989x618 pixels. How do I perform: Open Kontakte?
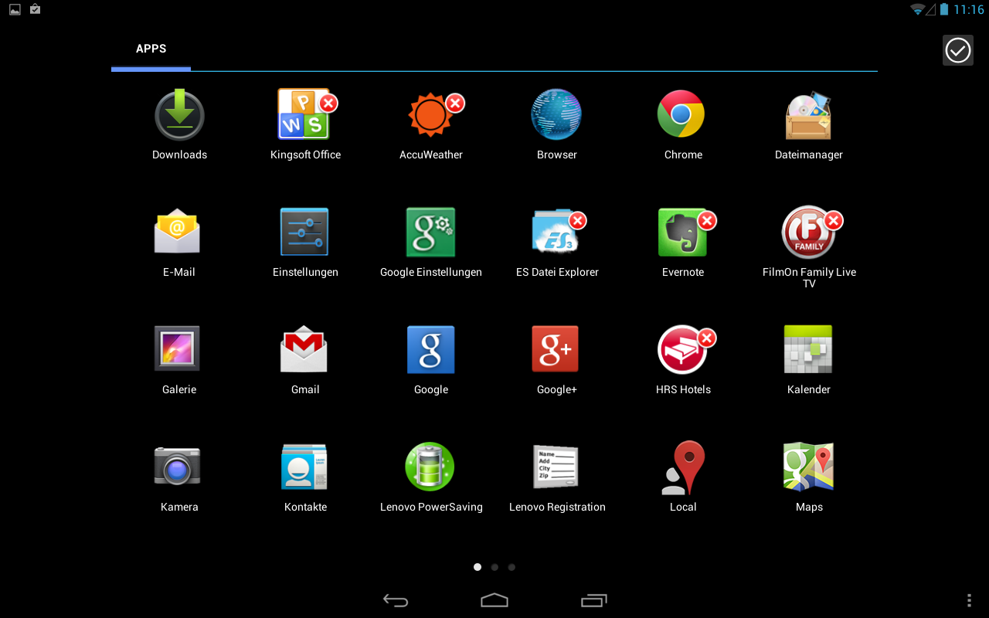point(304,466)
